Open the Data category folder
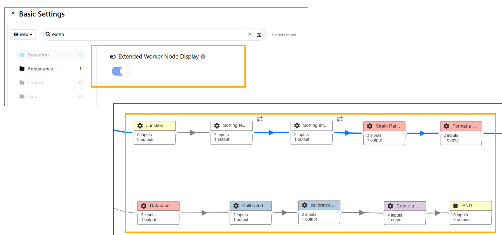This screenshot has width=502, height=235. (32, 96)
